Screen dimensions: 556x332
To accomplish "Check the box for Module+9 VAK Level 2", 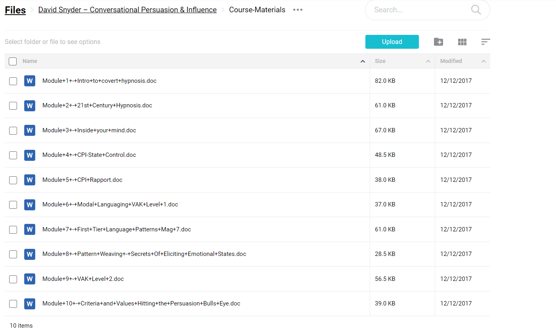I will 13,279.
